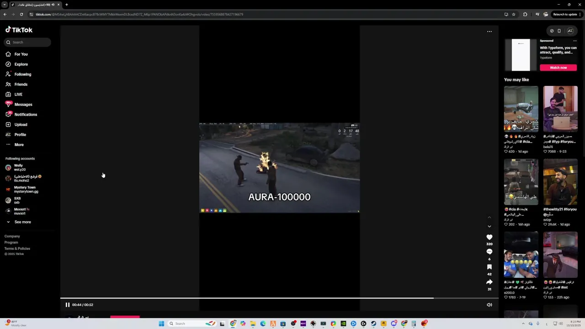Open Steam from the taskbar

click(373, 324)
